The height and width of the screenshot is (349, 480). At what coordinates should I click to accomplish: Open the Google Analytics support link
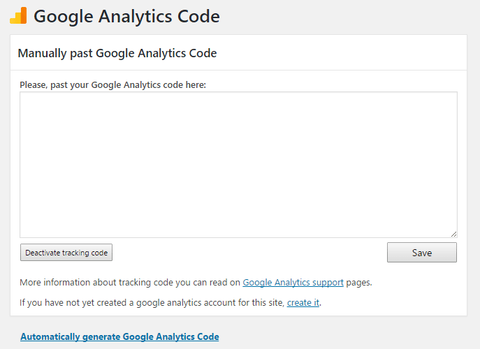point(293,283)
